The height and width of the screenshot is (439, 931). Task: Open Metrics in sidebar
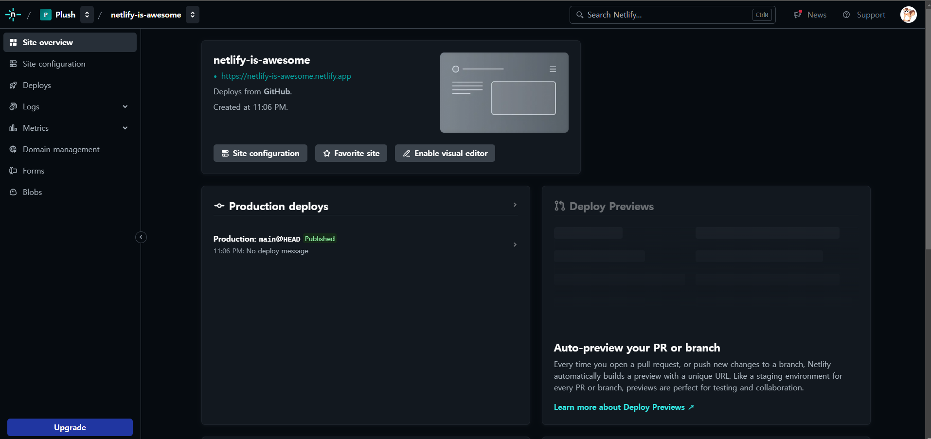point(70,128)
